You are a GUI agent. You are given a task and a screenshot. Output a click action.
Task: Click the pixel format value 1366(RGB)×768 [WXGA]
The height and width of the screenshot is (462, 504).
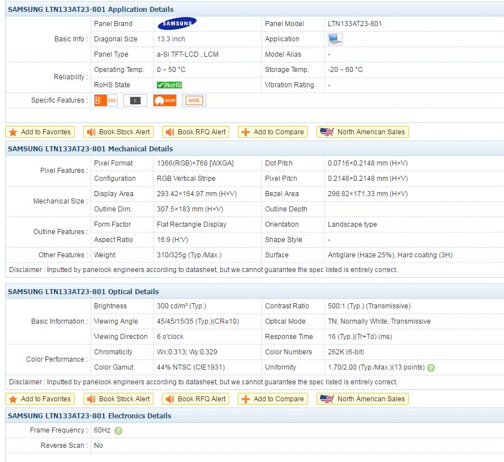195,163
